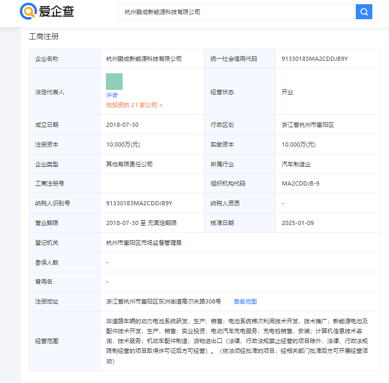389x383 pixels.
Task: Click the 纳税人资质 label cell
Action: (240, 203)
